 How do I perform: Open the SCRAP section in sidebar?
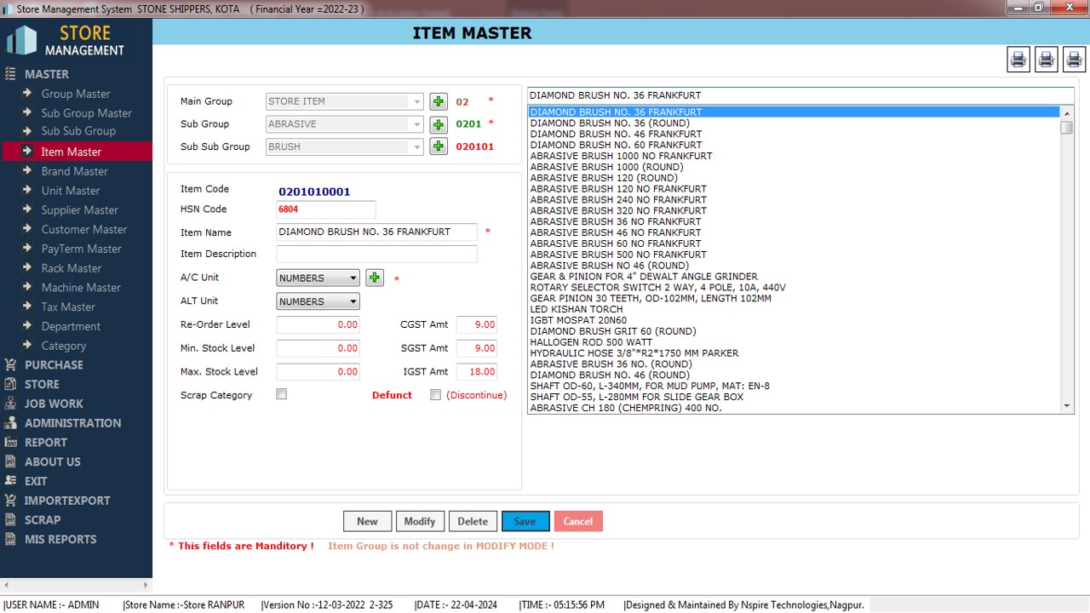coord(42,519)
